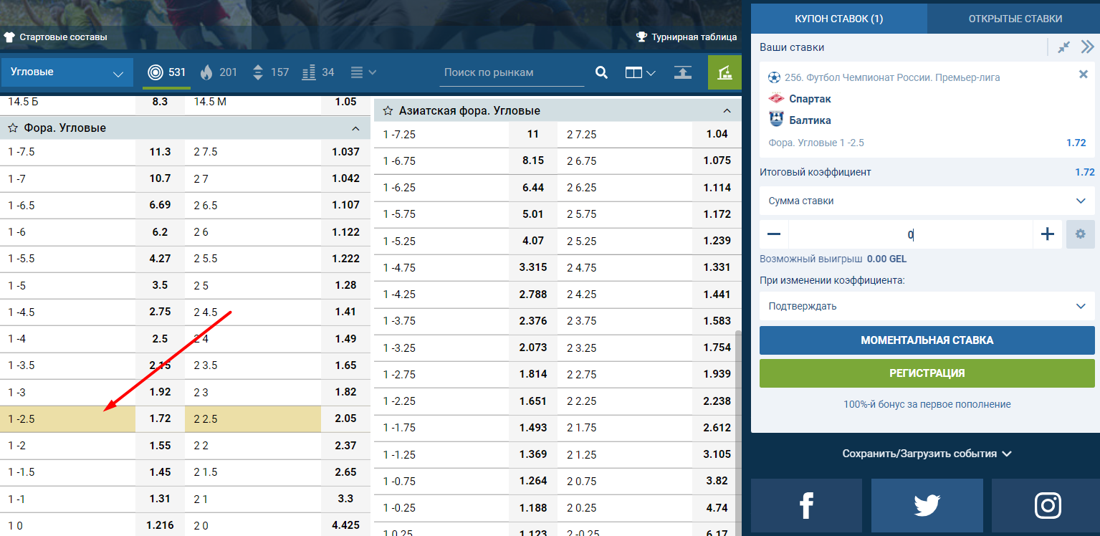This screenshot has height=536, width=1100.
Task: Open the Угловые market category dropdown
Action: click(x=67, y=72)
